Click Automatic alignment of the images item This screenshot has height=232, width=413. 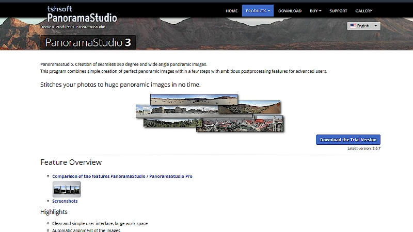86,230
